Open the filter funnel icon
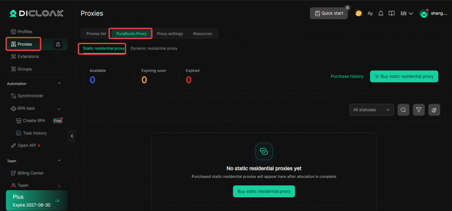 419,110
